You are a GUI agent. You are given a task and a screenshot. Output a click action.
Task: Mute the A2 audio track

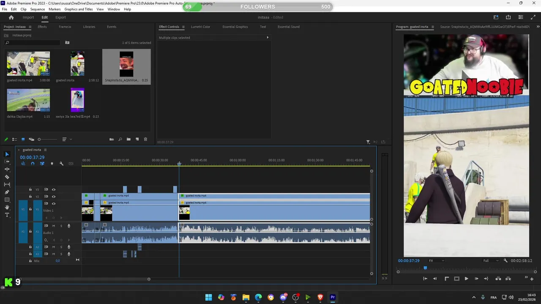(x=54, y=247)
